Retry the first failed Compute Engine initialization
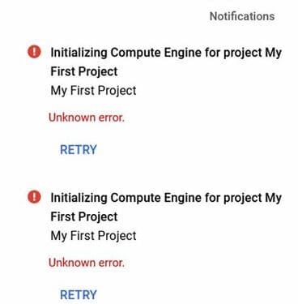Viewport: 298px width, 304px height. pyautogui.click(x=79, y=150)
